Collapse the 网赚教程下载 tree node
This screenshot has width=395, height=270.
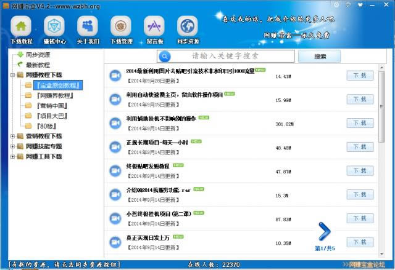pos(12,75)
